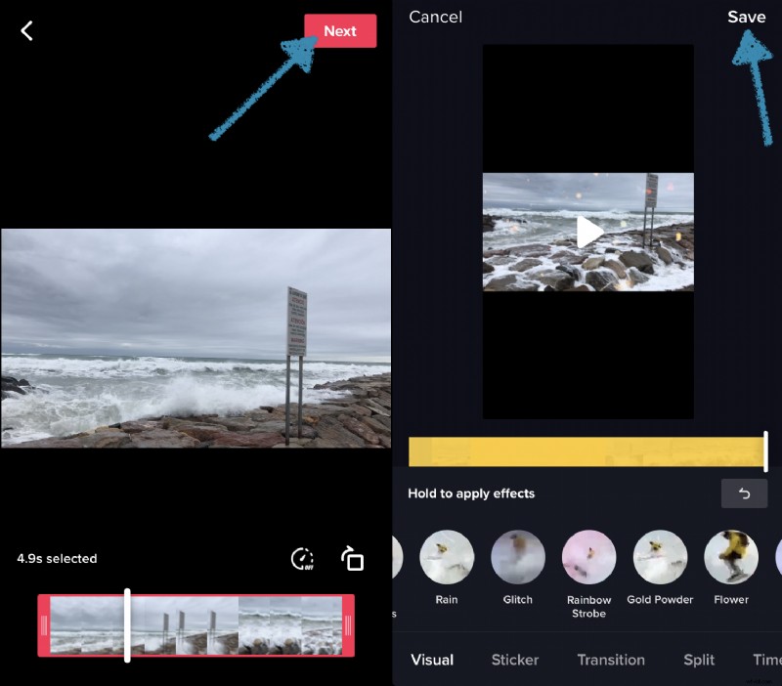Choose the Flower effect

point(731,555)
